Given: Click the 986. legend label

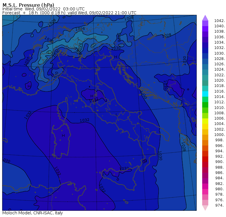Looking at the screenshot, I should coord(220,172).
